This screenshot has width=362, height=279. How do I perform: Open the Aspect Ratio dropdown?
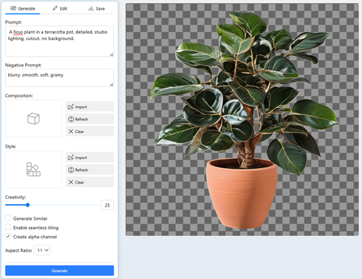pos(43,250)
